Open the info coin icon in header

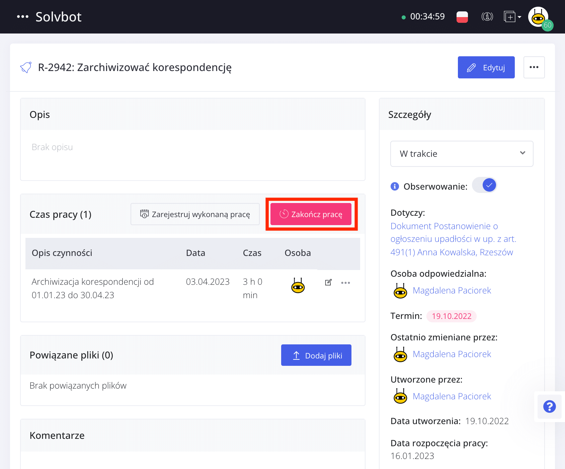pos(487,17)
